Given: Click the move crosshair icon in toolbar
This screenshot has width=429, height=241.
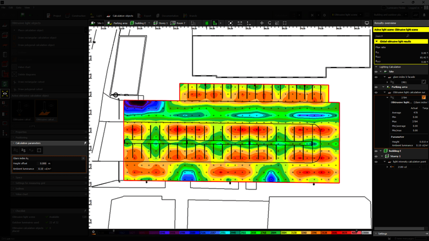Looking at the screenshot, I should pos(262,23).
